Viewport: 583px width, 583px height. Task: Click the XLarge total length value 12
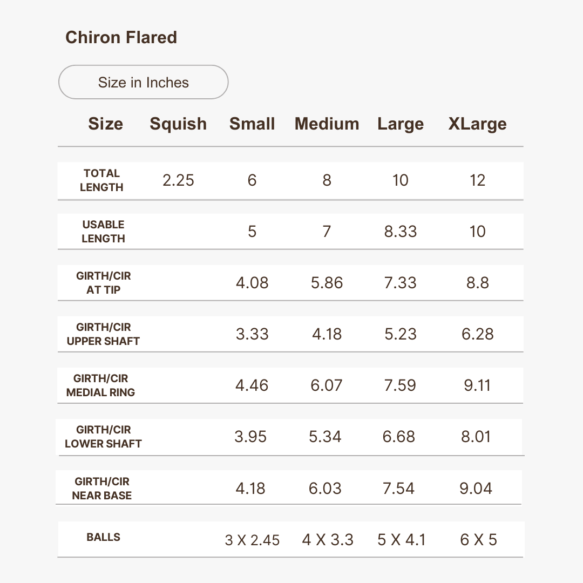pyautogui.click(x=477, y=180)
